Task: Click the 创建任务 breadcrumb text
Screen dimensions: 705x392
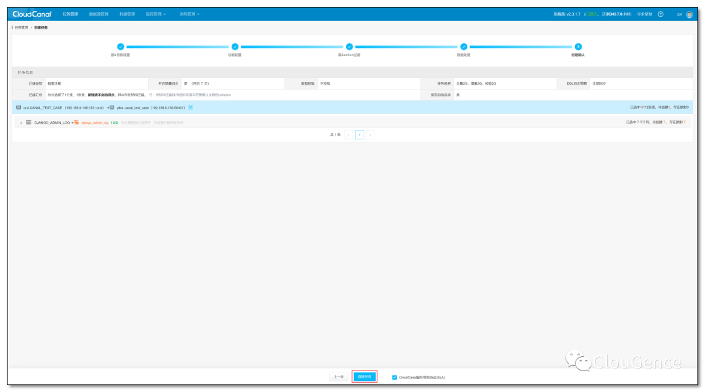Action: (x=41, y=28)
